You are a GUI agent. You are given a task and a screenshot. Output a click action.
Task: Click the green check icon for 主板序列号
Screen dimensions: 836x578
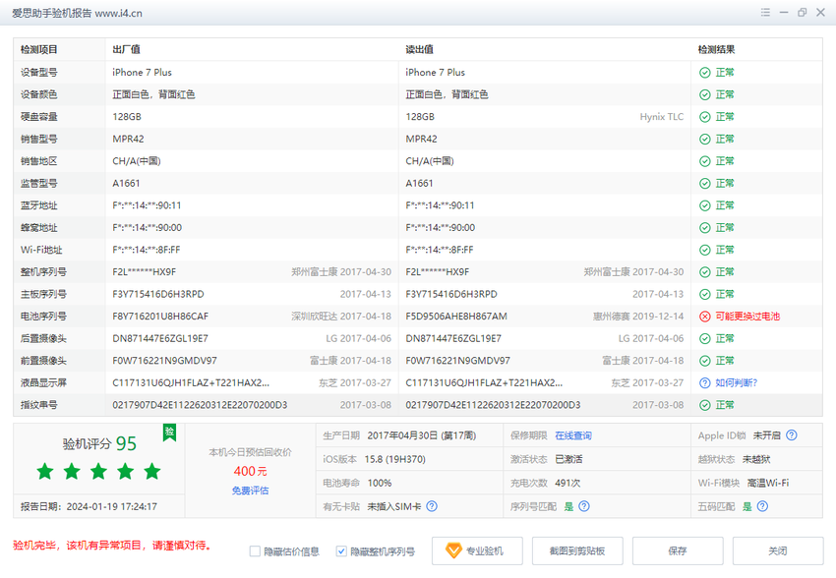[x=705, y=295]
